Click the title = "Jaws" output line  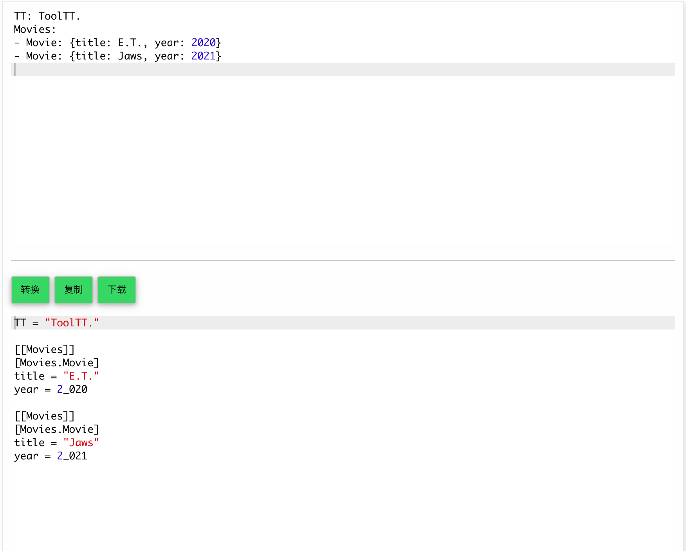57,443
